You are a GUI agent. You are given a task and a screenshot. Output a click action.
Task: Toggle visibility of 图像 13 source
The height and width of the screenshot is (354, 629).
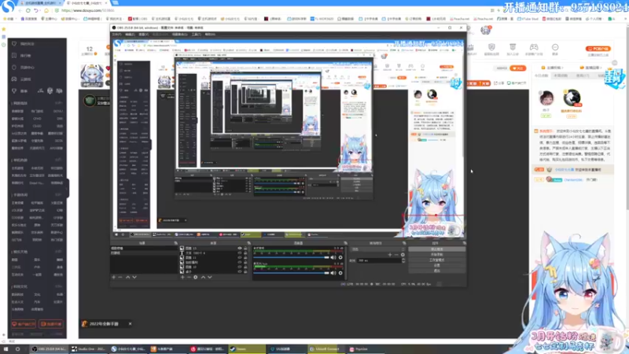point(240,249)
